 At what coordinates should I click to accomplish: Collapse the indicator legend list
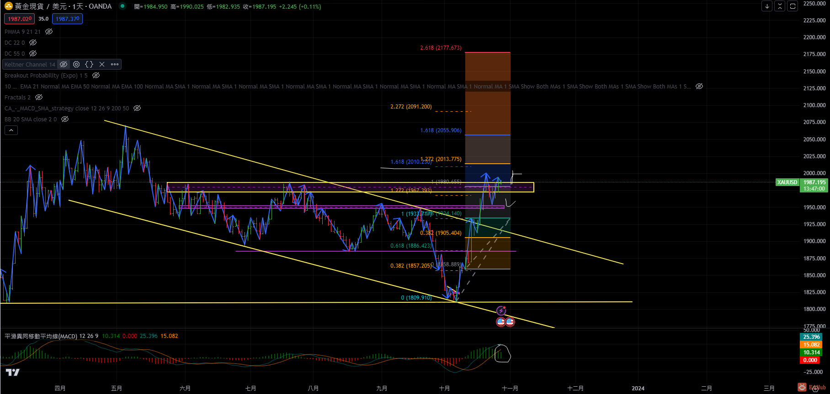(11, 130)
